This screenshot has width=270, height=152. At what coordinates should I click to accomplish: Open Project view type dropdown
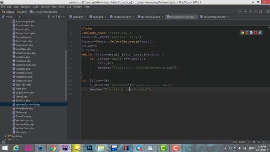[x=19, y=17]
